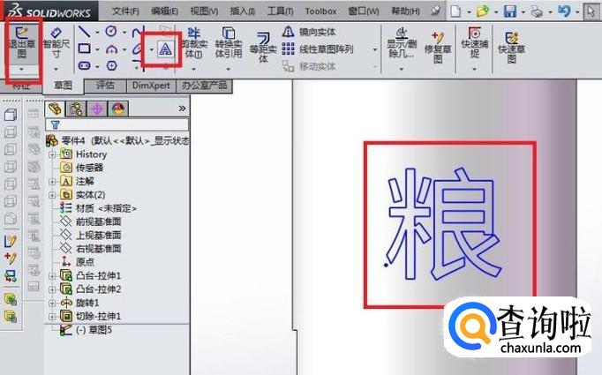Click Mirror Entities (镜向实体)
This screenshot has width=602, height=375.
309,32
